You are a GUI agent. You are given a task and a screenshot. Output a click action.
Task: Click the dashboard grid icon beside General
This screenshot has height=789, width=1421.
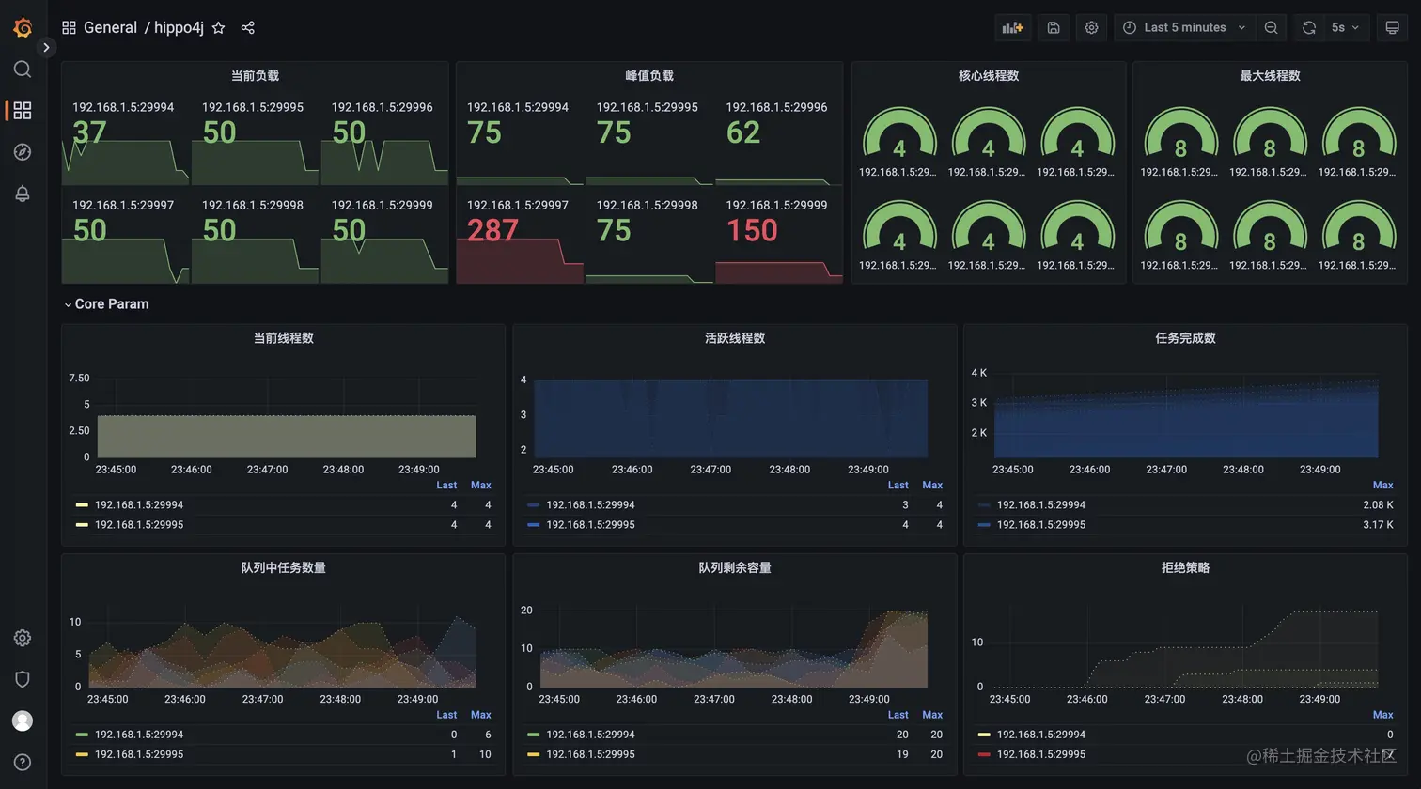(69, 27)
